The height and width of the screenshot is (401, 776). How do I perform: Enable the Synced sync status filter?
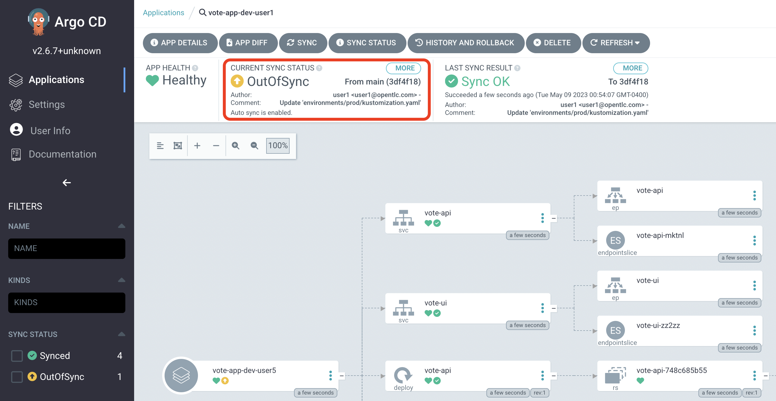pyautogui.click(x=17, y=355)
